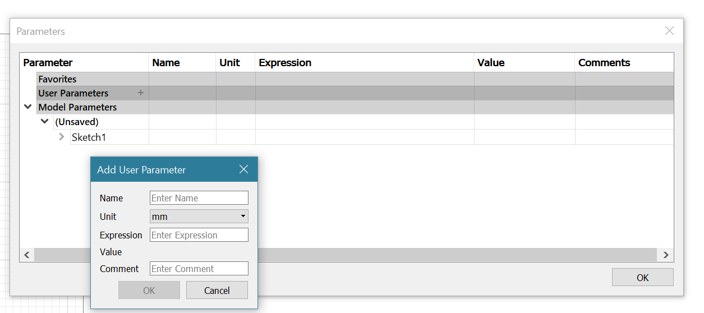Click the plus icon beside User Parameters
The image size is (704, 313).
pos(141,93)
